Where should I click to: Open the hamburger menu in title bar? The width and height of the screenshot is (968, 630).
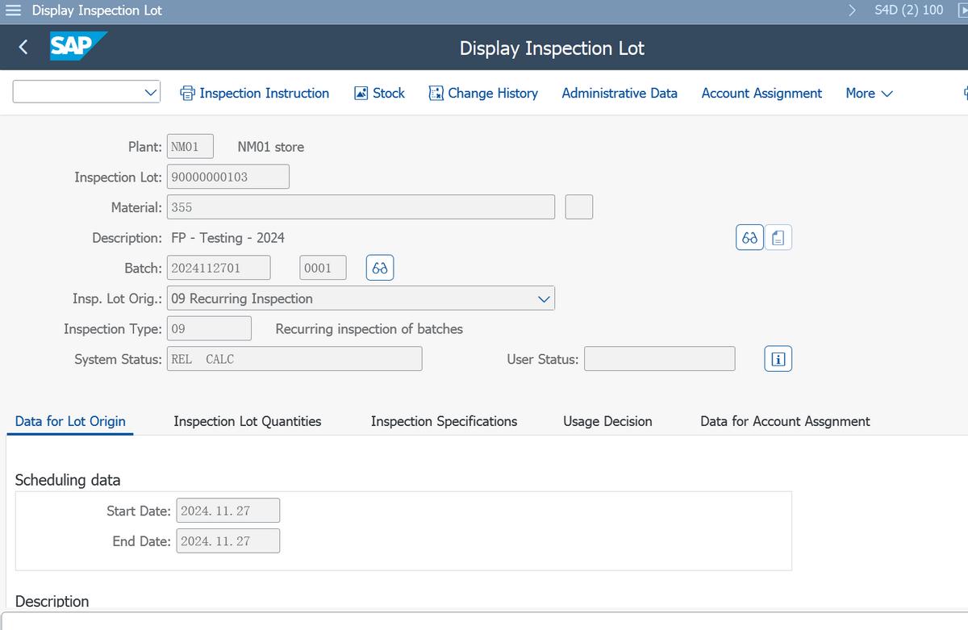coord(15,10)
